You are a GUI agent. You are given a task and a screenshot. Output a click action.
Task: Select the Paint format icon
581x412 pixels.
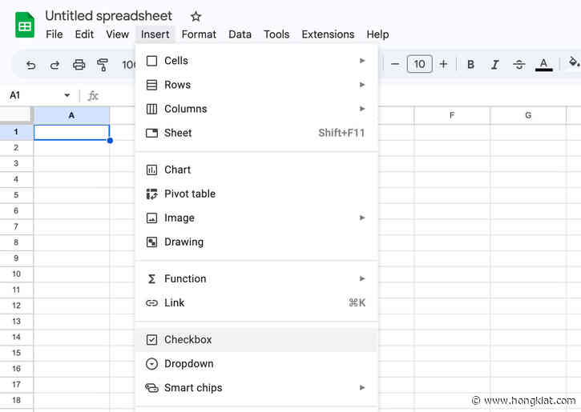pos(103,65)
